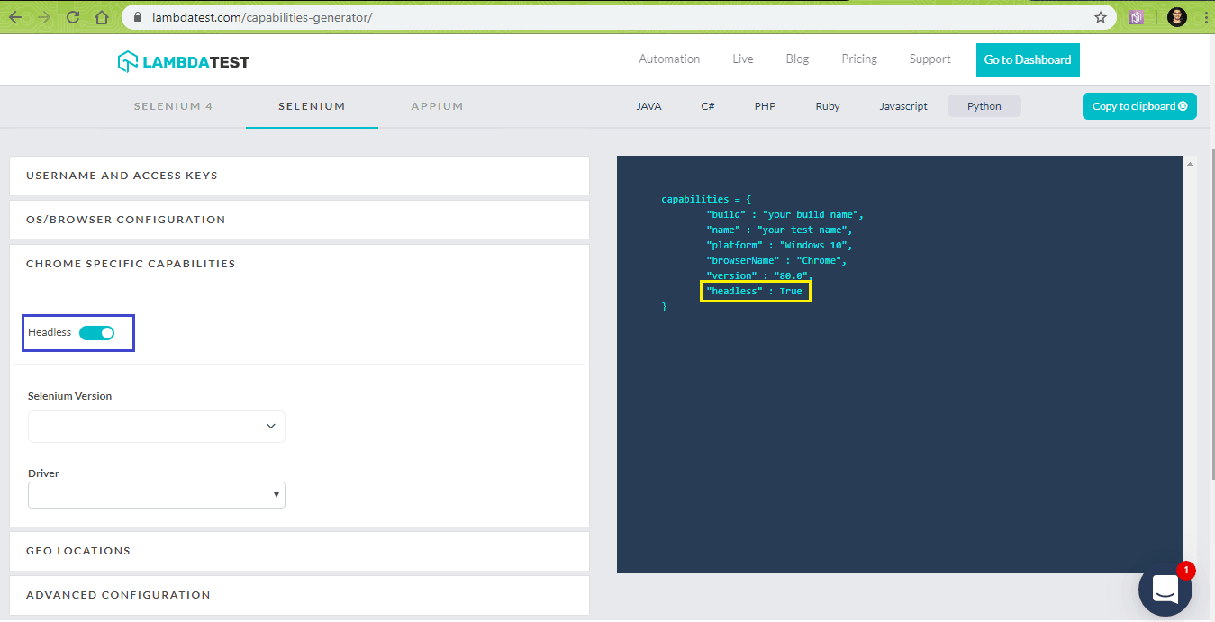
Task: Click the Copy to clipboard button
Action: 1138,106
